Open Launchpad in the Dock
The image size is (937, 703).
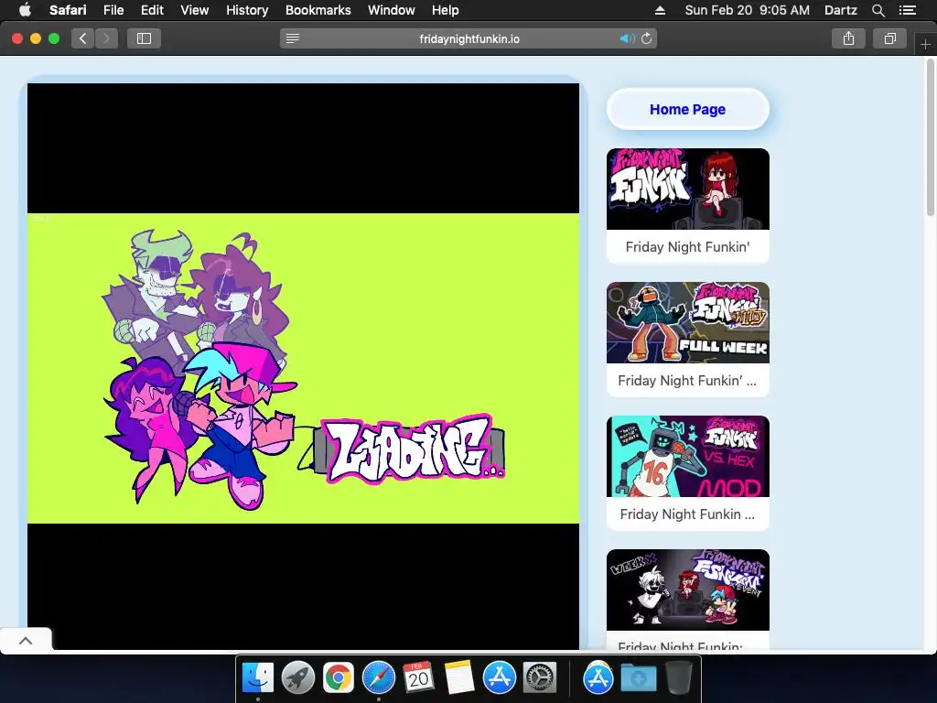[x=298, y=678]
